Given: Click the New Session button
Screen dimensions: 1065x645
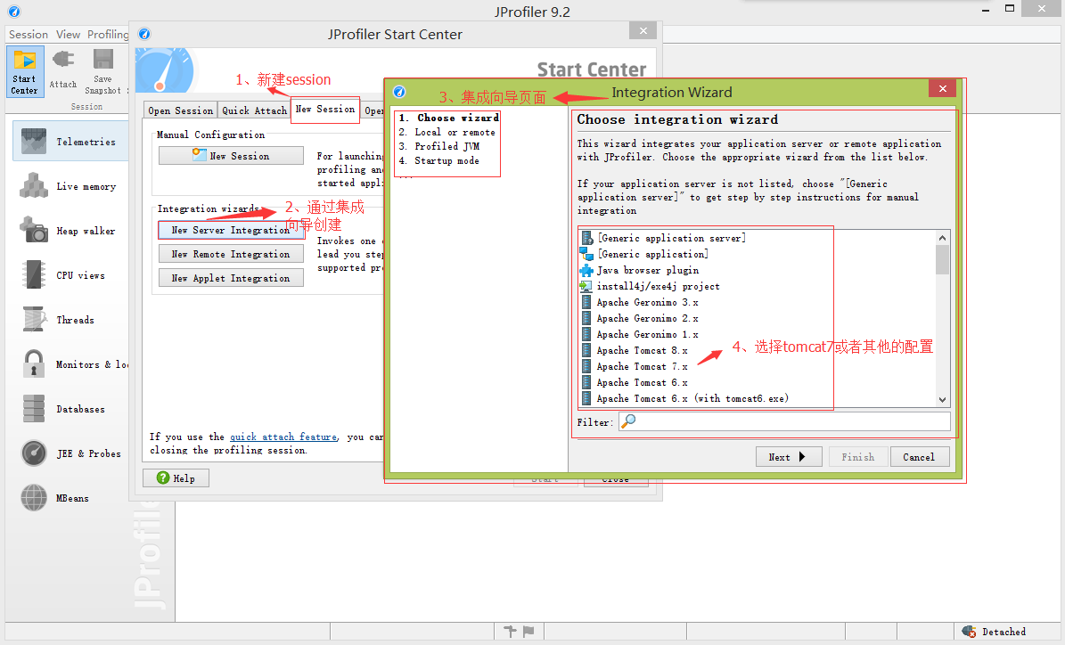Looking at the screenshot, I should 231,156.
